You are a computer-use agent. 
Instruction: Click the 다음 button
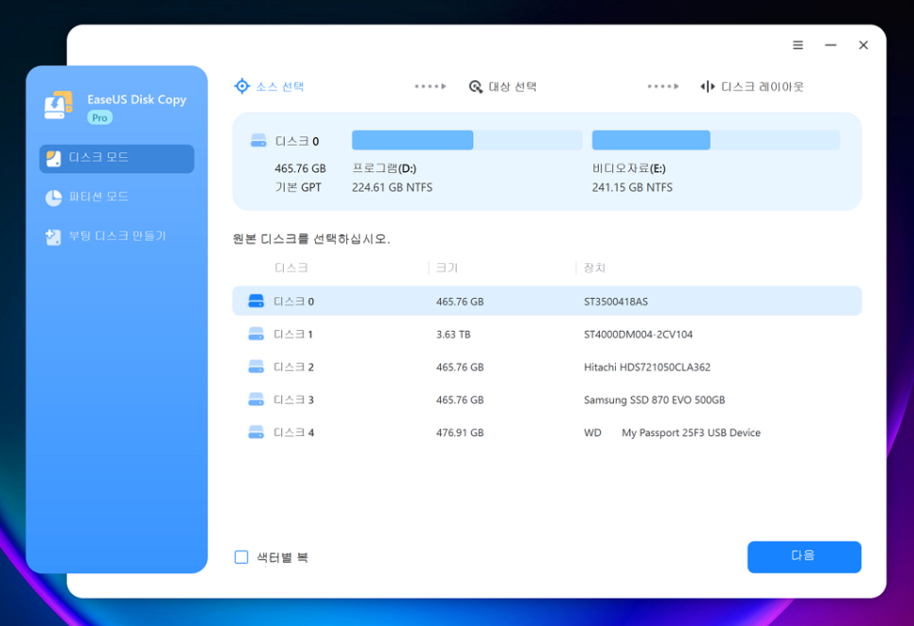click(x=804, y=557)
